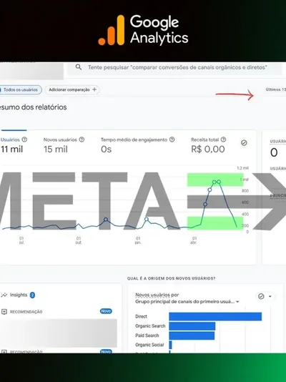The height and width of the screenshot is (382, 286).
Task: Open help icon beside Receita total
Action: 224,139
